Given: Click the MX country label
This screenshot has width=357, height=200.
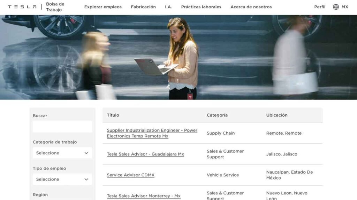Looking at the screenshot, I should [345, 7].
